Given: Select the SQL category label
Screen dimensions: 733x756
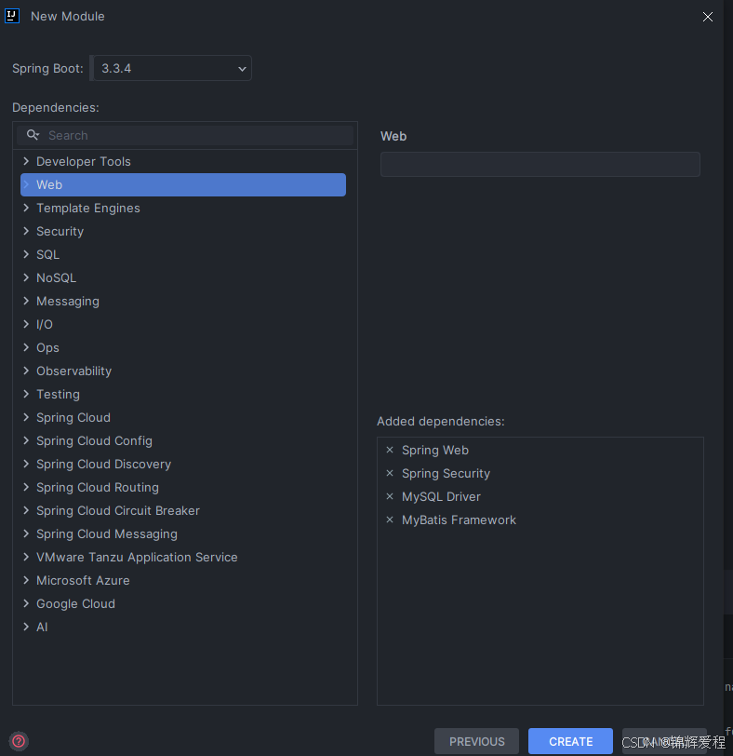Looking at the screenshot, I should [x=47, y=254].
